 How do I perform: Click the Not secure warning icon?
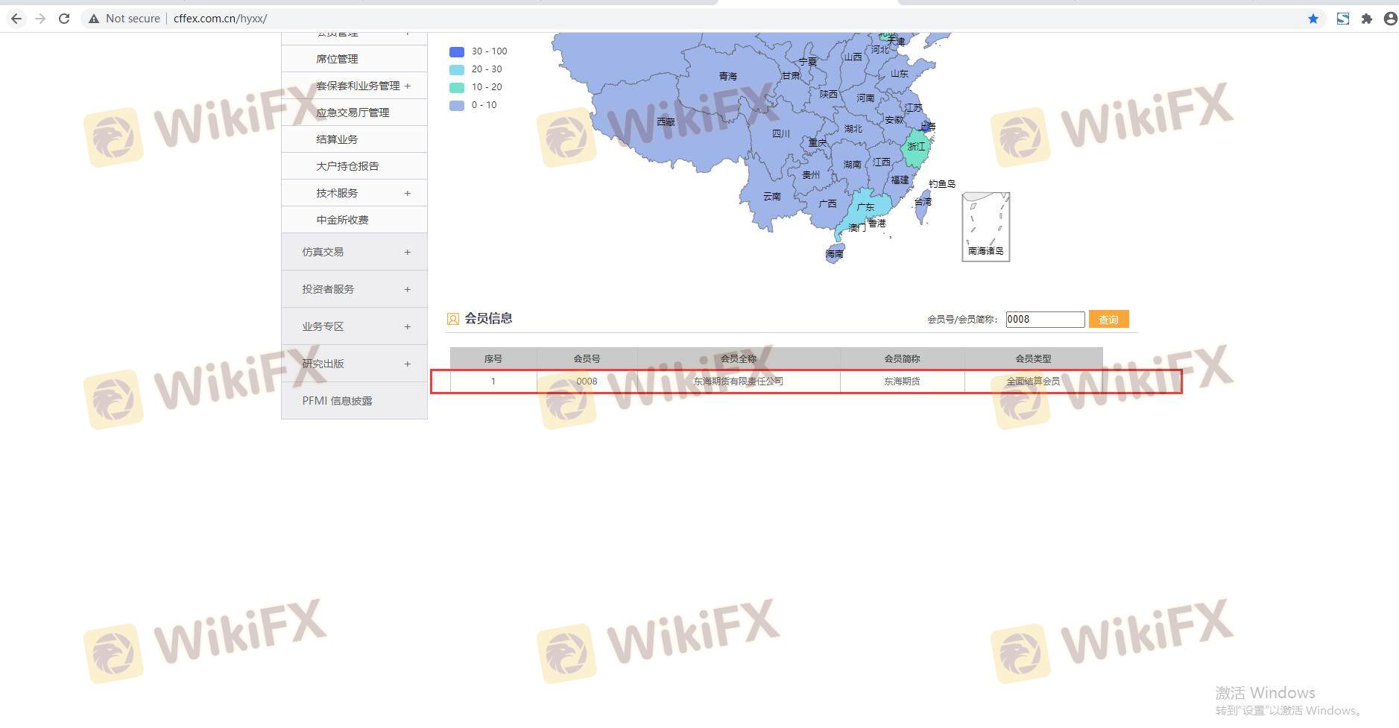tap(94, 19)
